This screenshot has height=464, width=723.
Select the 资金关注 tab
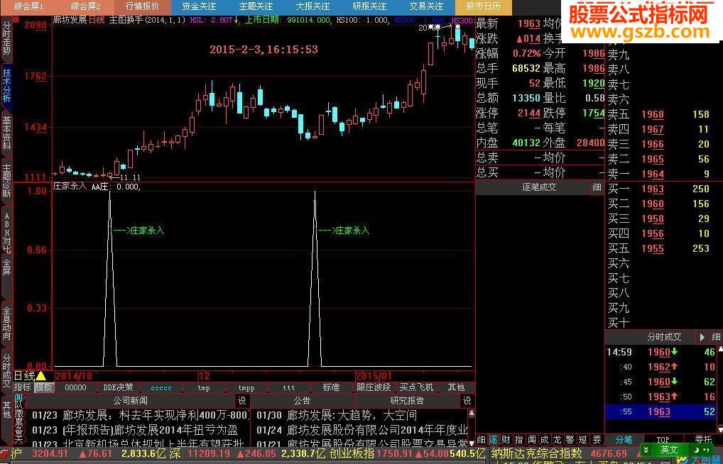[x=199, y=6]
